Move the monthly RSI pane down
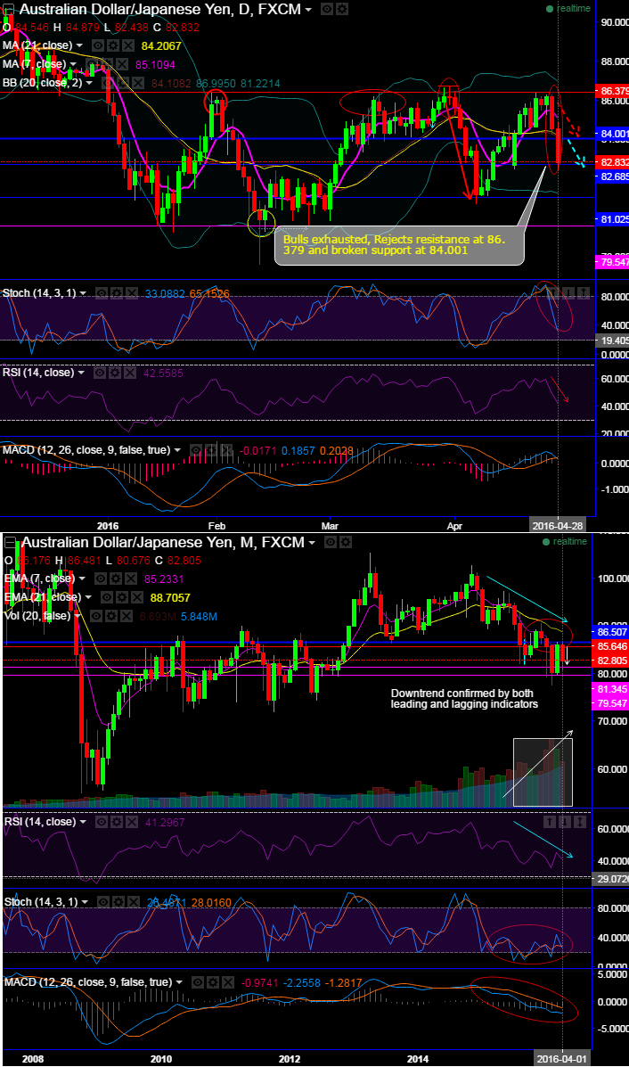This screenshot has height=1067, width=629. click(565, 822)
